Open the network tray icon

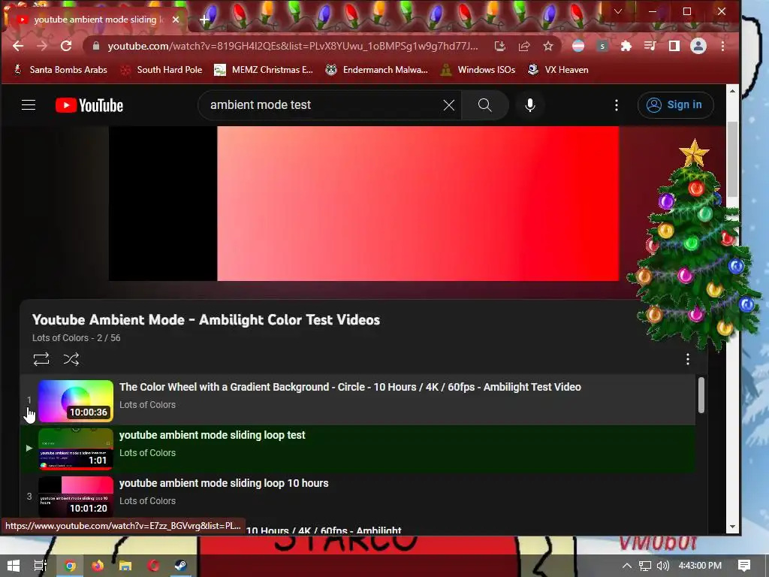(x=645, y=566)
